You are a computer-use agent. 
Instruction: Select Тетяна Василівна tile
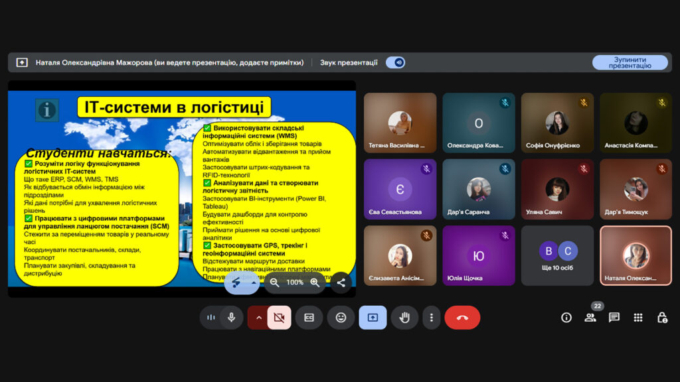pyautogui.click(x=400, y=123)
